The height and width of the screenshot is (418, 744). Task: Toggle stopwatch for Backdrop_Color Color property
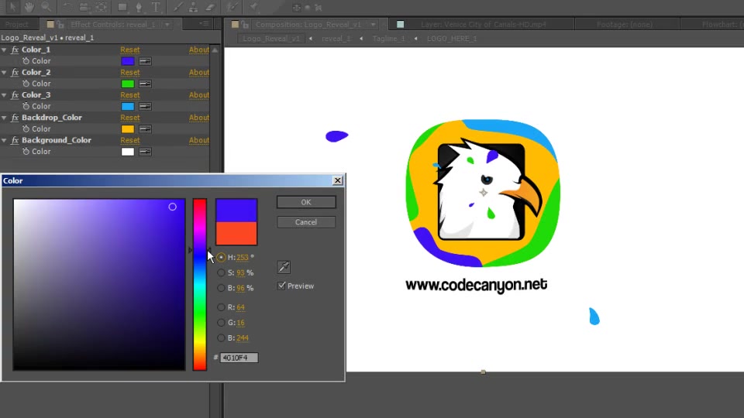26,129
